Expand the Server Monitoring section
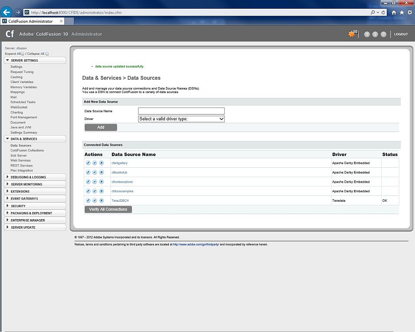 tap(35, 184)
